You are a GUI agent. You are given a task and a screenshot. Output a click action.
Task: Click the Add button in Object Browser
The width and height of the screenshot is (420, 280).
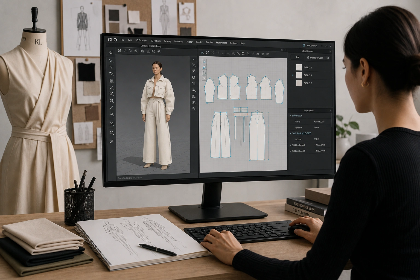(297, 57)
